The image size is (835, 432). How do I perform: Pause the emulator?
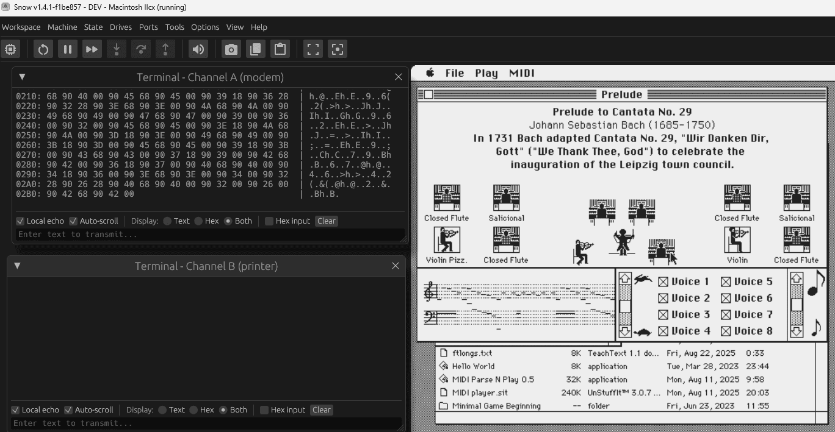pyautogui.click(x=67, y=49)
